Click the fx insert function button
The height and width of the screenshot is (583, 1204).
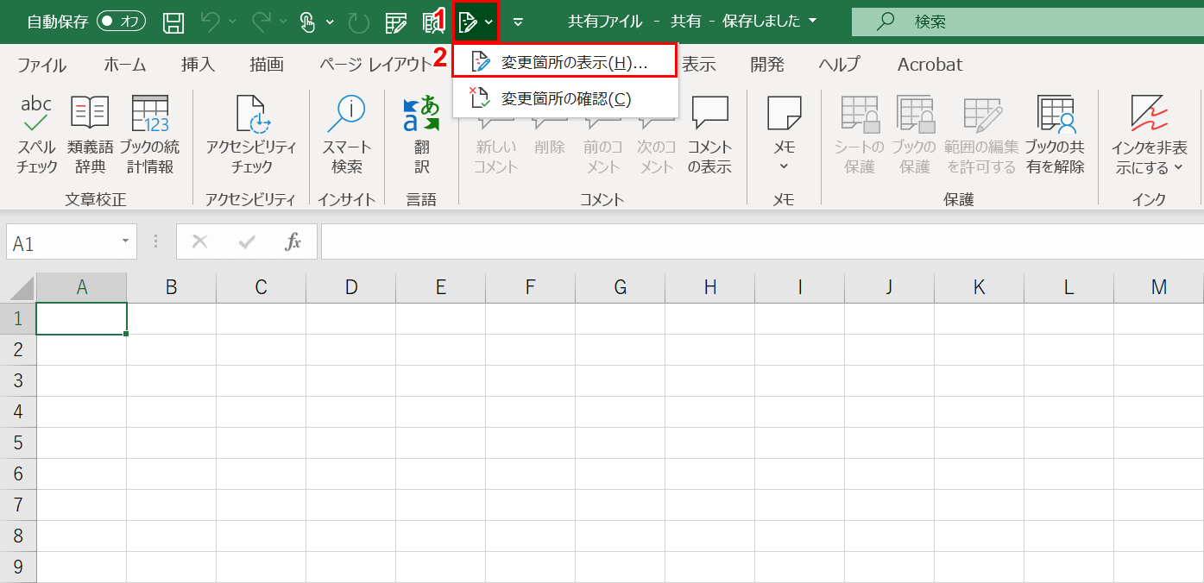pyautogui.click(x=292, y=241)
